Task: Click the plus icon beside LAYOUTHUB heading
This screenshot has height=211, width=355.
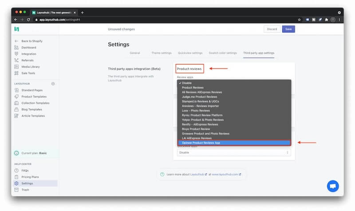Action: 53,84
